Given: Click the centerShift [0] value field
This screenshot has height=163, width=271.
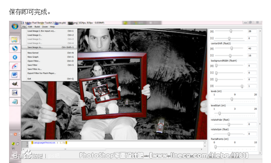Looking at the screenshot, I should tap(252, 48).
